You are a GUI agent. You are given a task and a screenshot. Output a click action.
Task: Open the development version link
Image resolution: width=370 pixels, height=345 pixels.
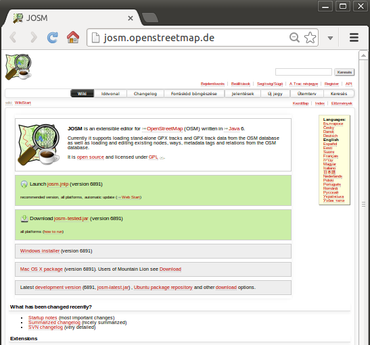[x=58, y=288]
